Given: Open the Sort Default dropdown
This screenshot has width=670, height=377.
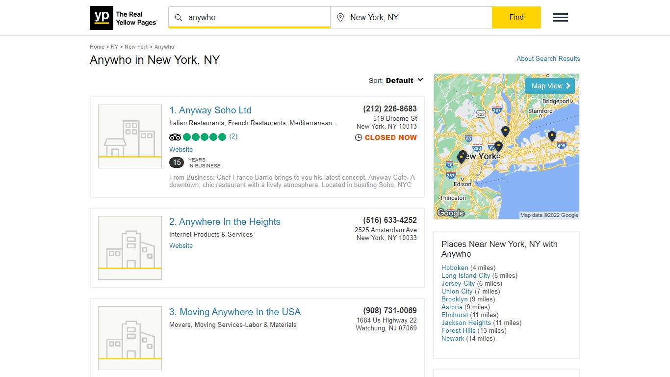Looking at the screenshot, I should [x=396, y=81].
